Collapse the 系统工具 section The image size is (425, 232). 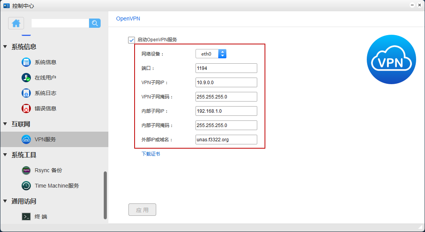[x=5, y=155]
